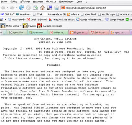Click the del.icio.us icon on second bookmarks row
The width and height of the screenshot is (132, 125).
[2, 19]
